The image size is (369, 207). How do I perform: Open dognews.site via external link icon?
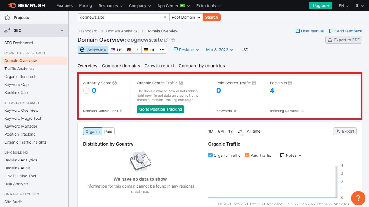pos(166,40)
